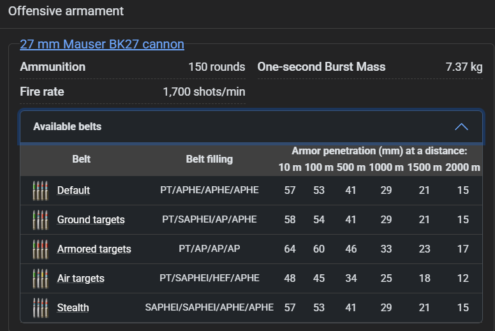The height and width of the screenshot is (331, 495).
Task: Select the Ground targets belt name
Action: coord(91,219)
